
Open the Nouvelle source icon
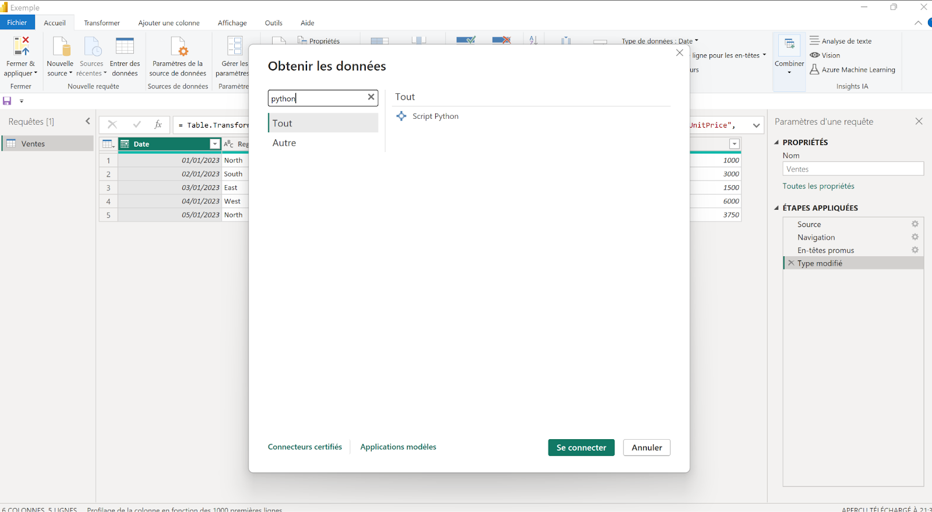[61, 46]
